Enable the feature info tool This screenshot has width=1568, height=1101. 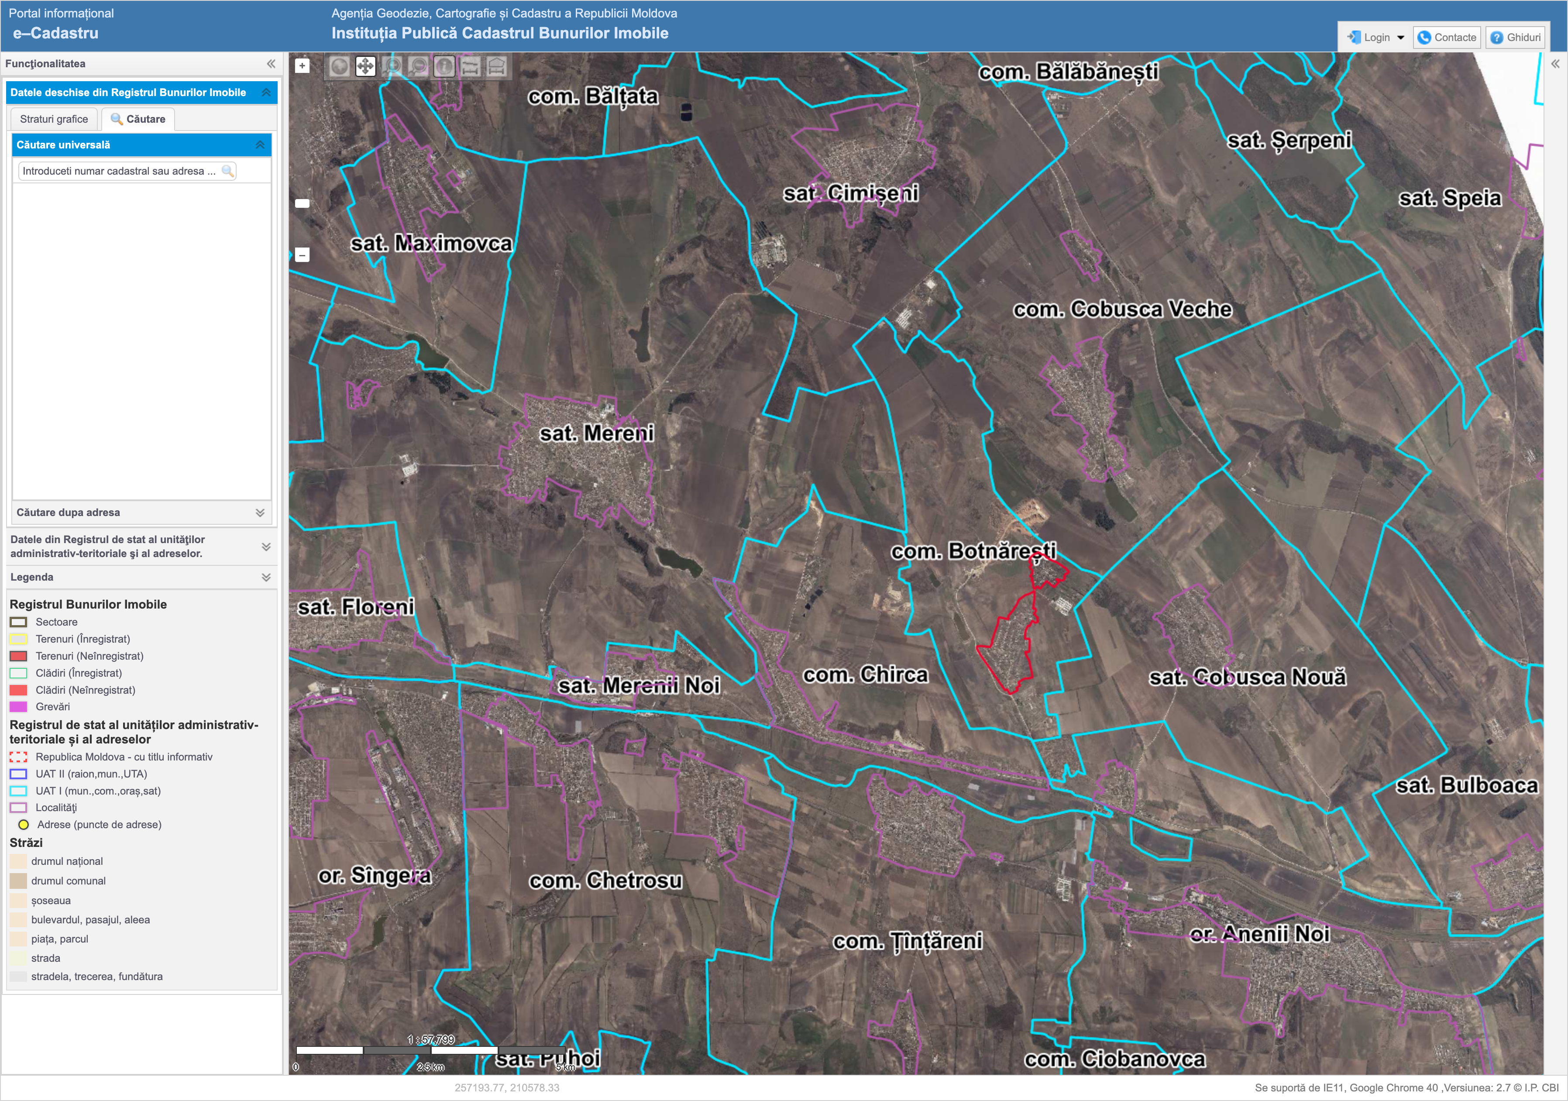(444, 66)
